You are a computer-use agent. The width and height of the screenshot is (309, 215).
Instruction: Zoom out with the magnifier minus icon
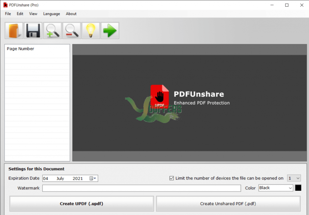click(x=72, y=30)
